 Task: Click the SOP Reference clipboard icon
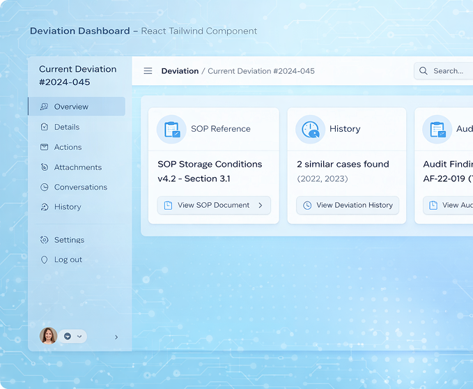click(x=171, y=129)
